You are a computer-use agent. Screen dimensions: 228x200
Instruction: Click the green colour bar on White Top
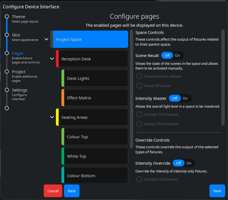(63, 156)
